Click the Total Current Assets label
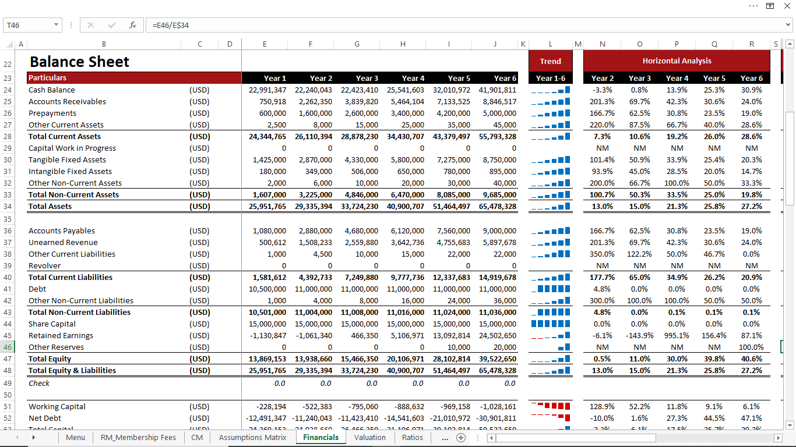796x447 pixels. click(64, 136)
